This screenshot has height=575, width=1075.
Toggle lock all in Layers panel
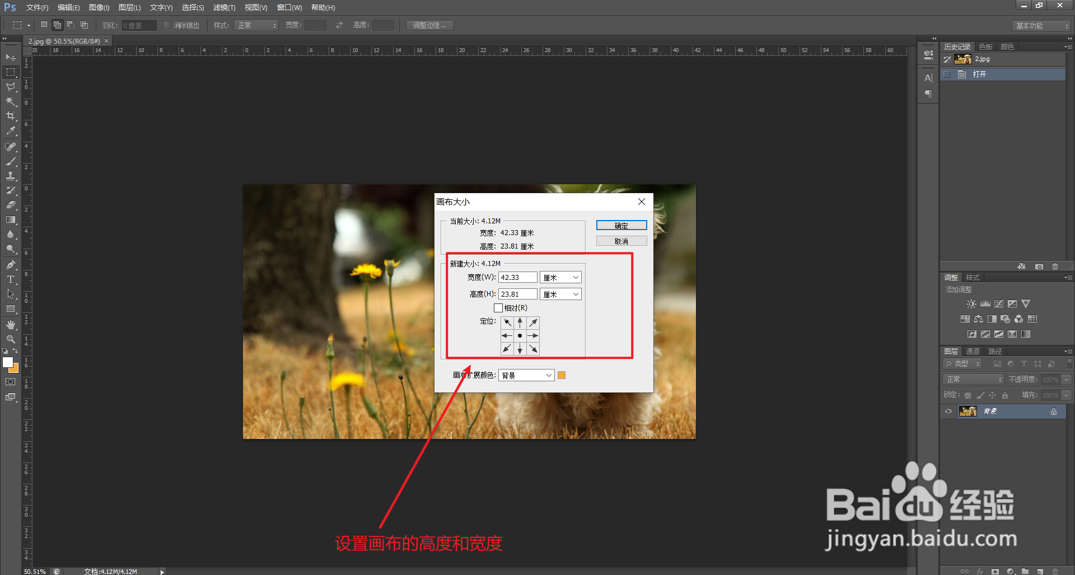(x=1005, y=395)
